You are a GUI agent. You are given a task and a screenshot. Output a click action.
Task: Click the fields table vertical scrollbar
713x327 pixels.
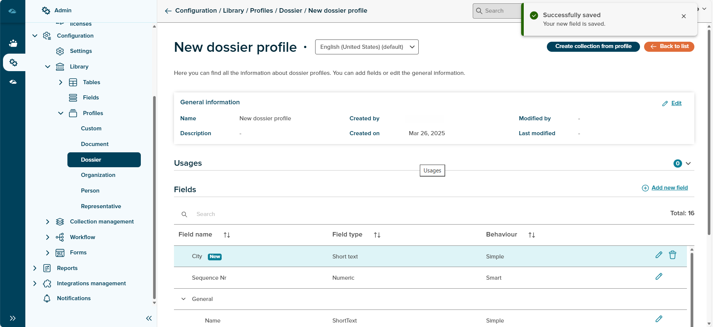coord(692,290)
